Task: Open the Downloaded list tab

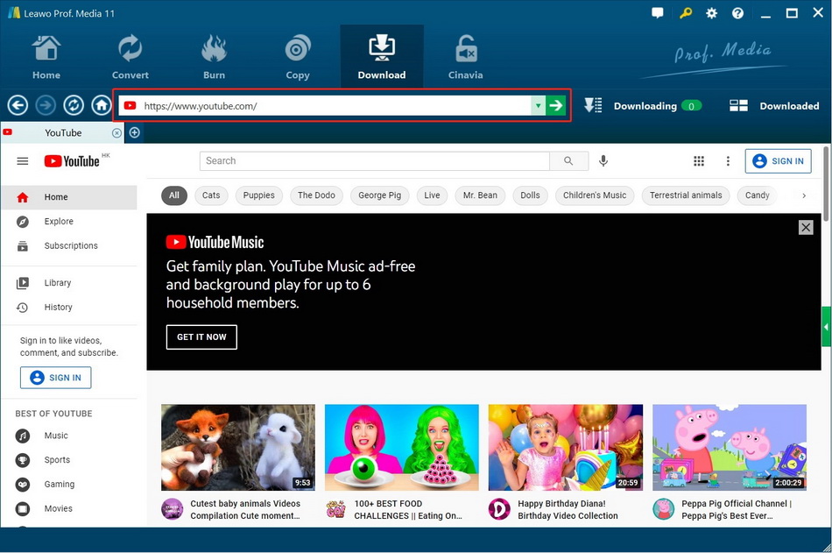Action: pyautogui.click(x=774, y=106)
